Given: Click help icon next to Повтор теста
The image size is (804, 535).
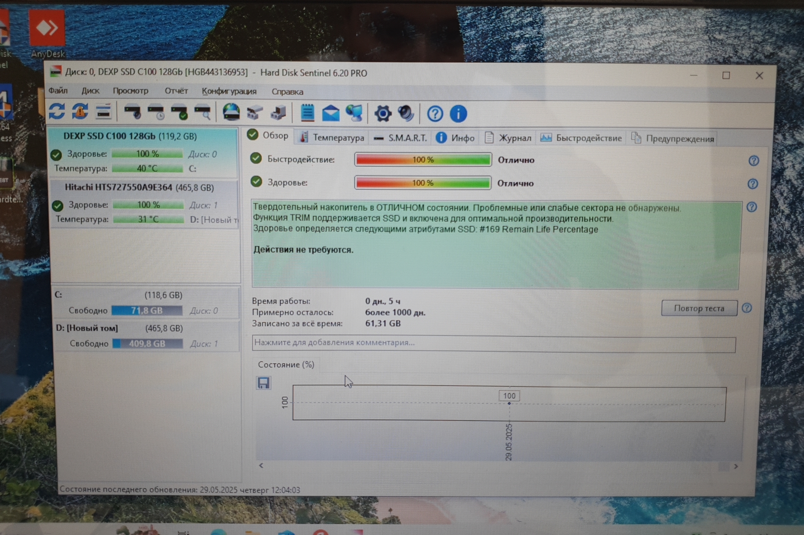Looking at the screenshot, I should pos(747,308).
